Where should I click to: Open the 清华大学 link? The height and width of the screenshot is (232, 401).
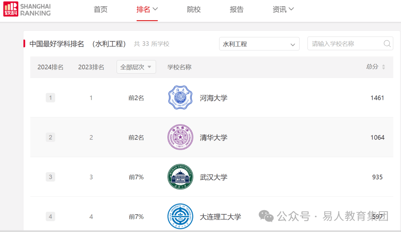(213, 138)
